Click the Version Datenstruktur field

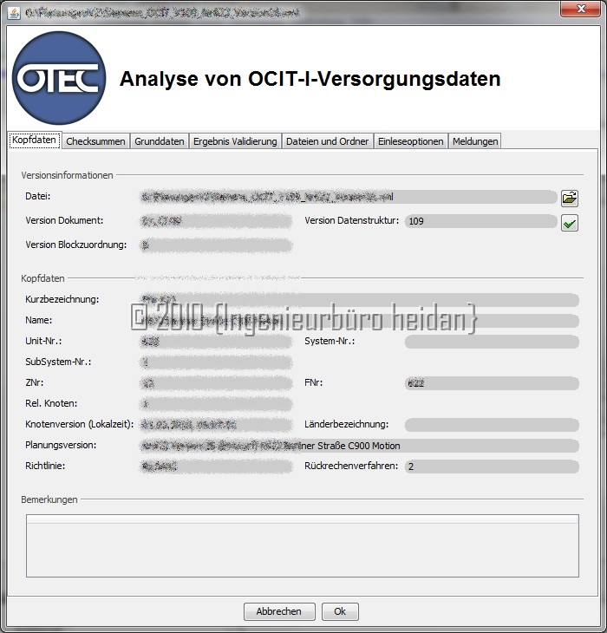(480, 221)
